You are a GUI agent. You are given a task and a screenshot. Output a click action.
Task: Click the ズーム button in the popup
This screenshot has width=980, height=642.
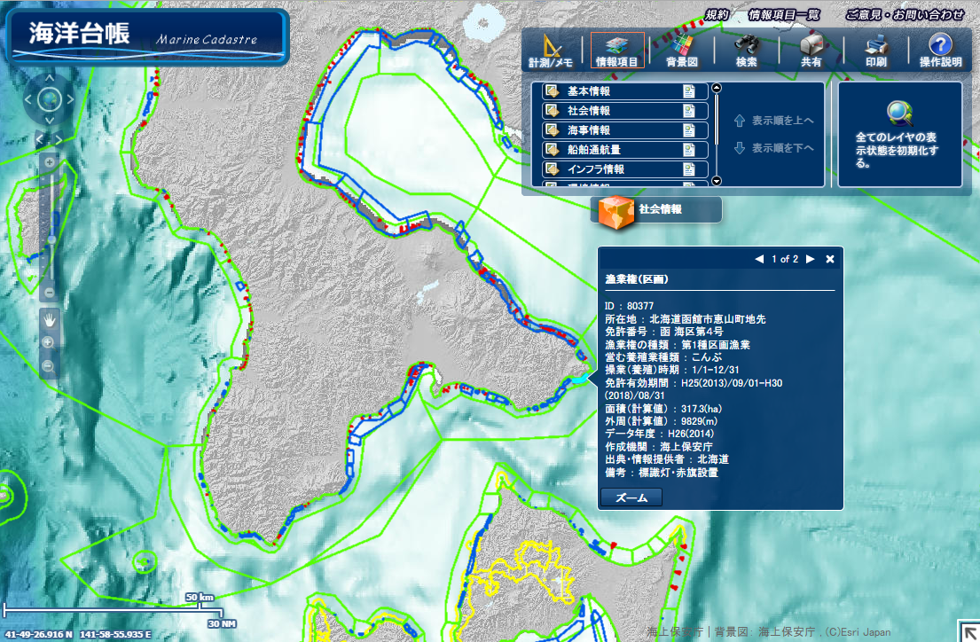631,497
